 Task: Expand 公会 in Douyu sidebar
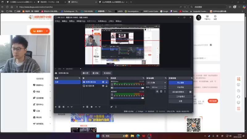pyautogui.click(x=50, y=111)
